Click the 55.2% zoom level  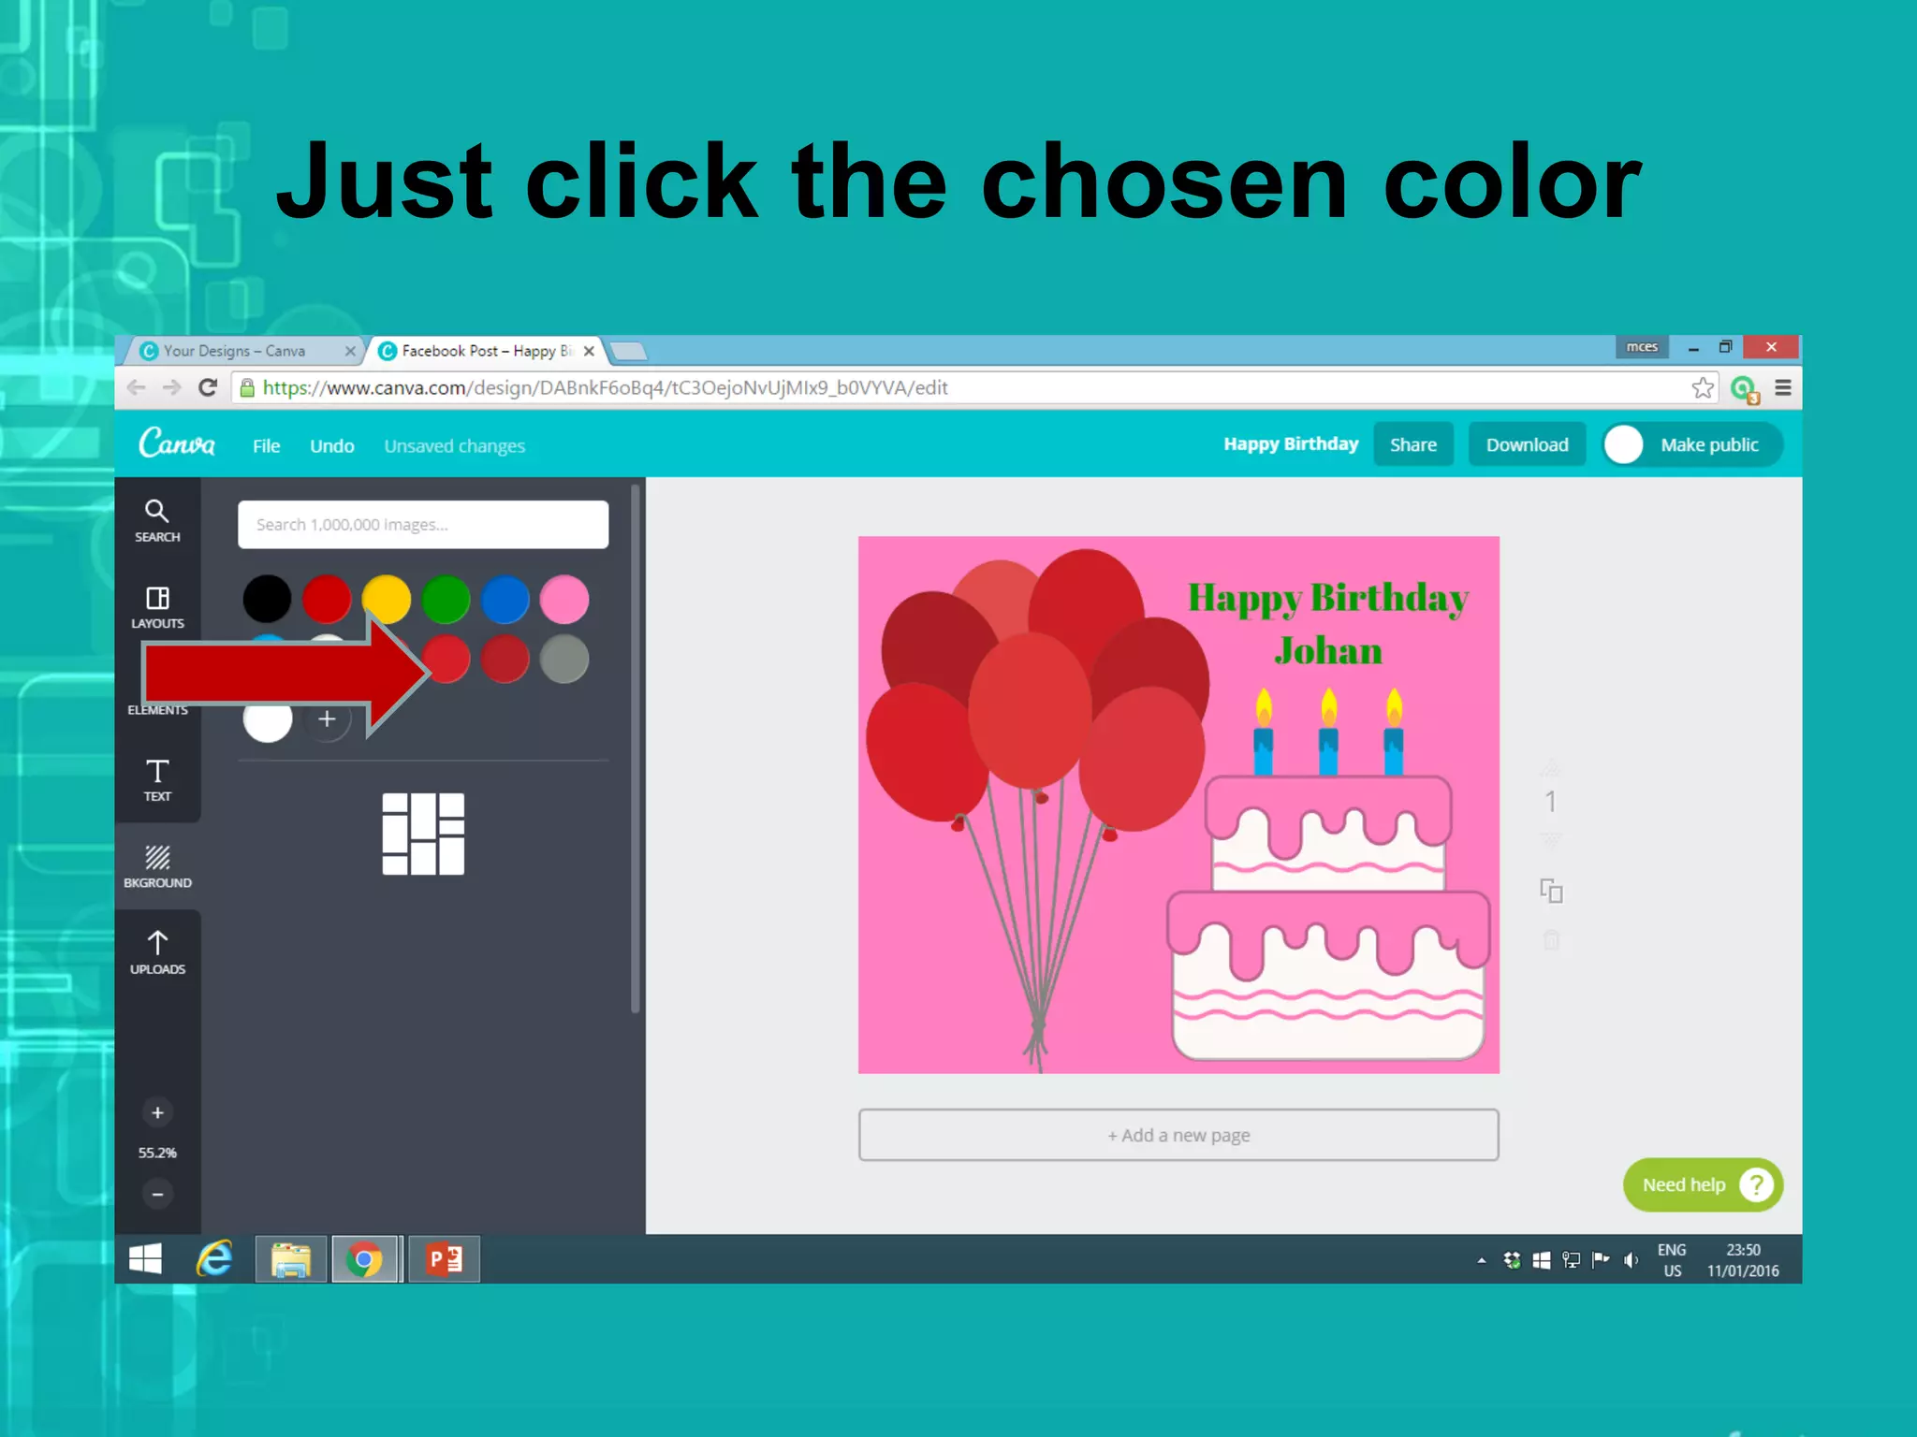[157, 1153]
